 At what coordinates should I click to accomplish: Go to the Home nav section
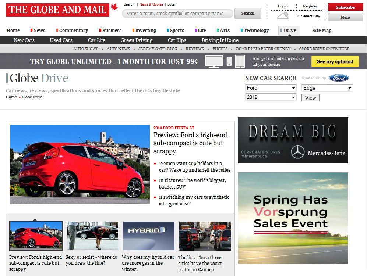[x=13, y=31]
